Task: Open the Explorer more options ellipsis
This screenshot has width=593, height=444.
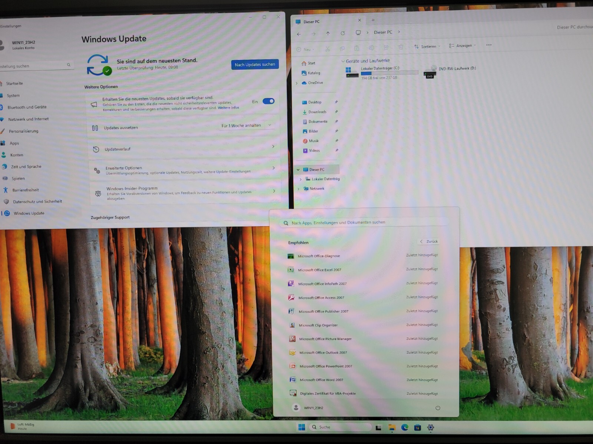Action: pyautogui.click(x=489, y=45)
